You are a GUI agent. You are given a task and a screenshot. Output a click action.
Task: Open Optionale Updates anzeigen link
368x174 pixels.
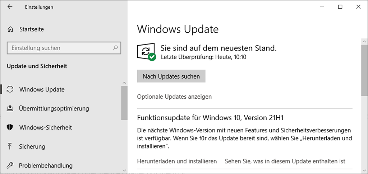[174, 97]
